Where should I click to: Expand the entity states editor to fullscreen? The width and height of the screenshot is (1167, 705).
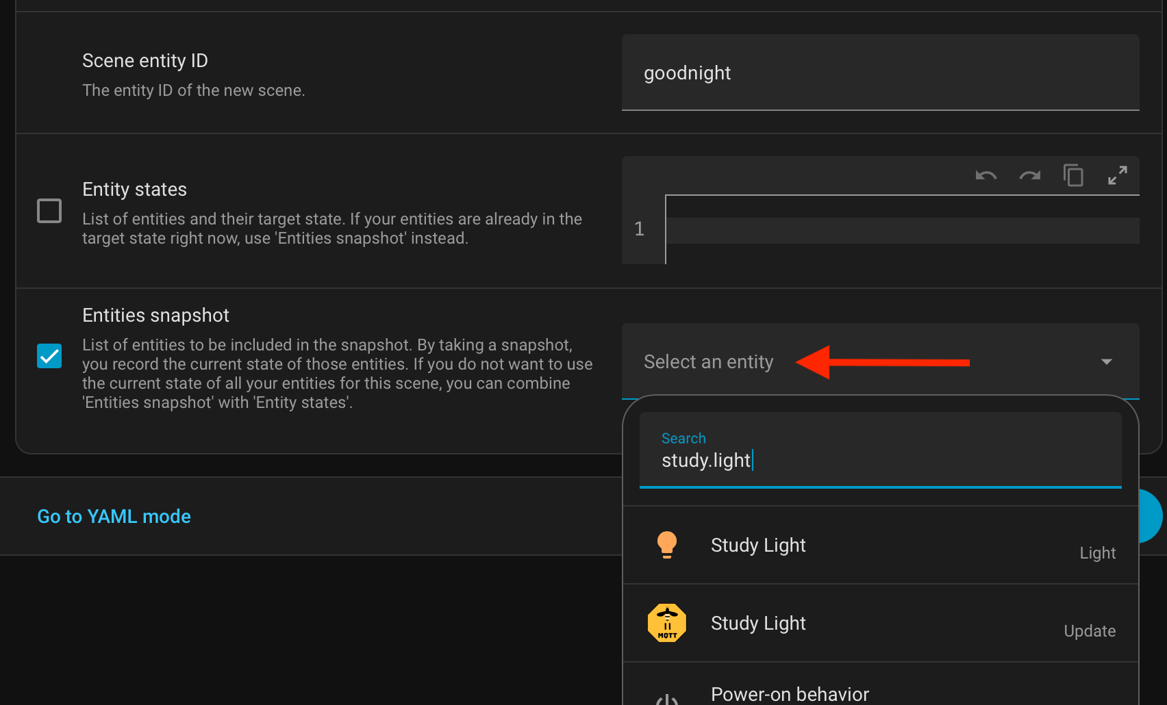coord(1117,176)
